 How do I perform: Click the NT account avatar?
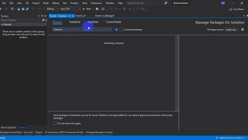point(223,3)
